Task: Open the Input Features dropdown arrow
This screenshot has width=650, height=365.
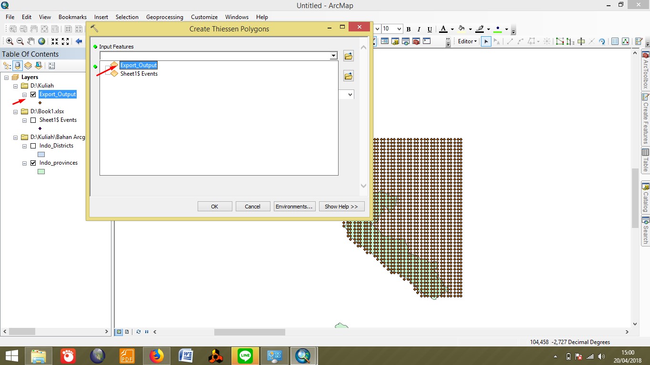Action: click(333, 56)
